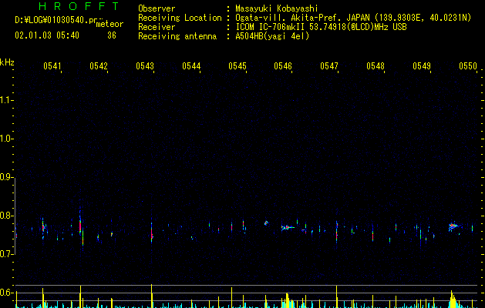Click the Observer label

coord(157,8)
